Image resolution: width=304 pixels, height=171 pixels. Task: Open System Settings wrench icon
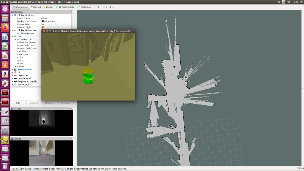point(5,83)
